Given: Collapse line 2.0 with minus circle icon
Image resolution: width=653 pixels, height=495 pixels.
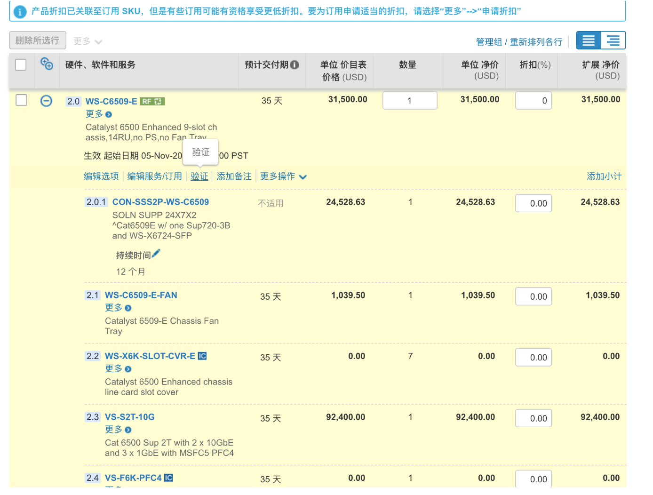Looking at the screenshot, I should (x=46, y=101).
